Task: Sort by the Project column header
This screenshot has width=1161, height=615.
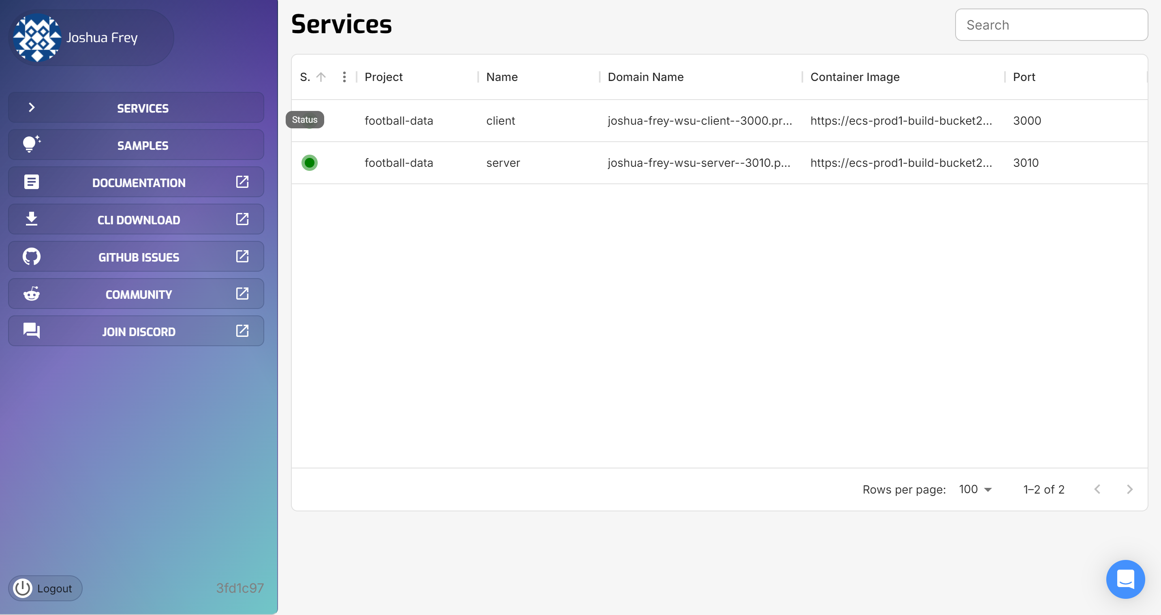Action: pos(383,77)
